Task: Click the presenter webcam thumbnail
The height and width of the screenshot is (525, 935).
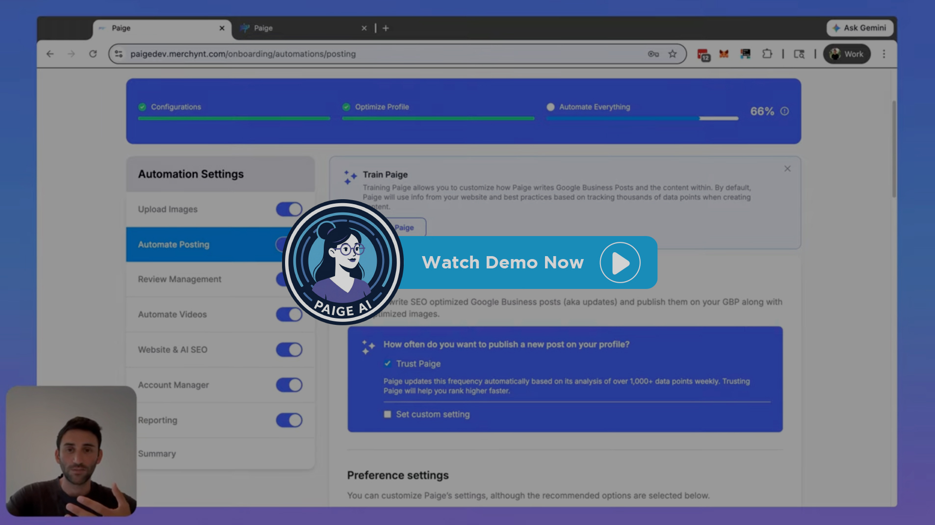Action: tap(71, 451)
